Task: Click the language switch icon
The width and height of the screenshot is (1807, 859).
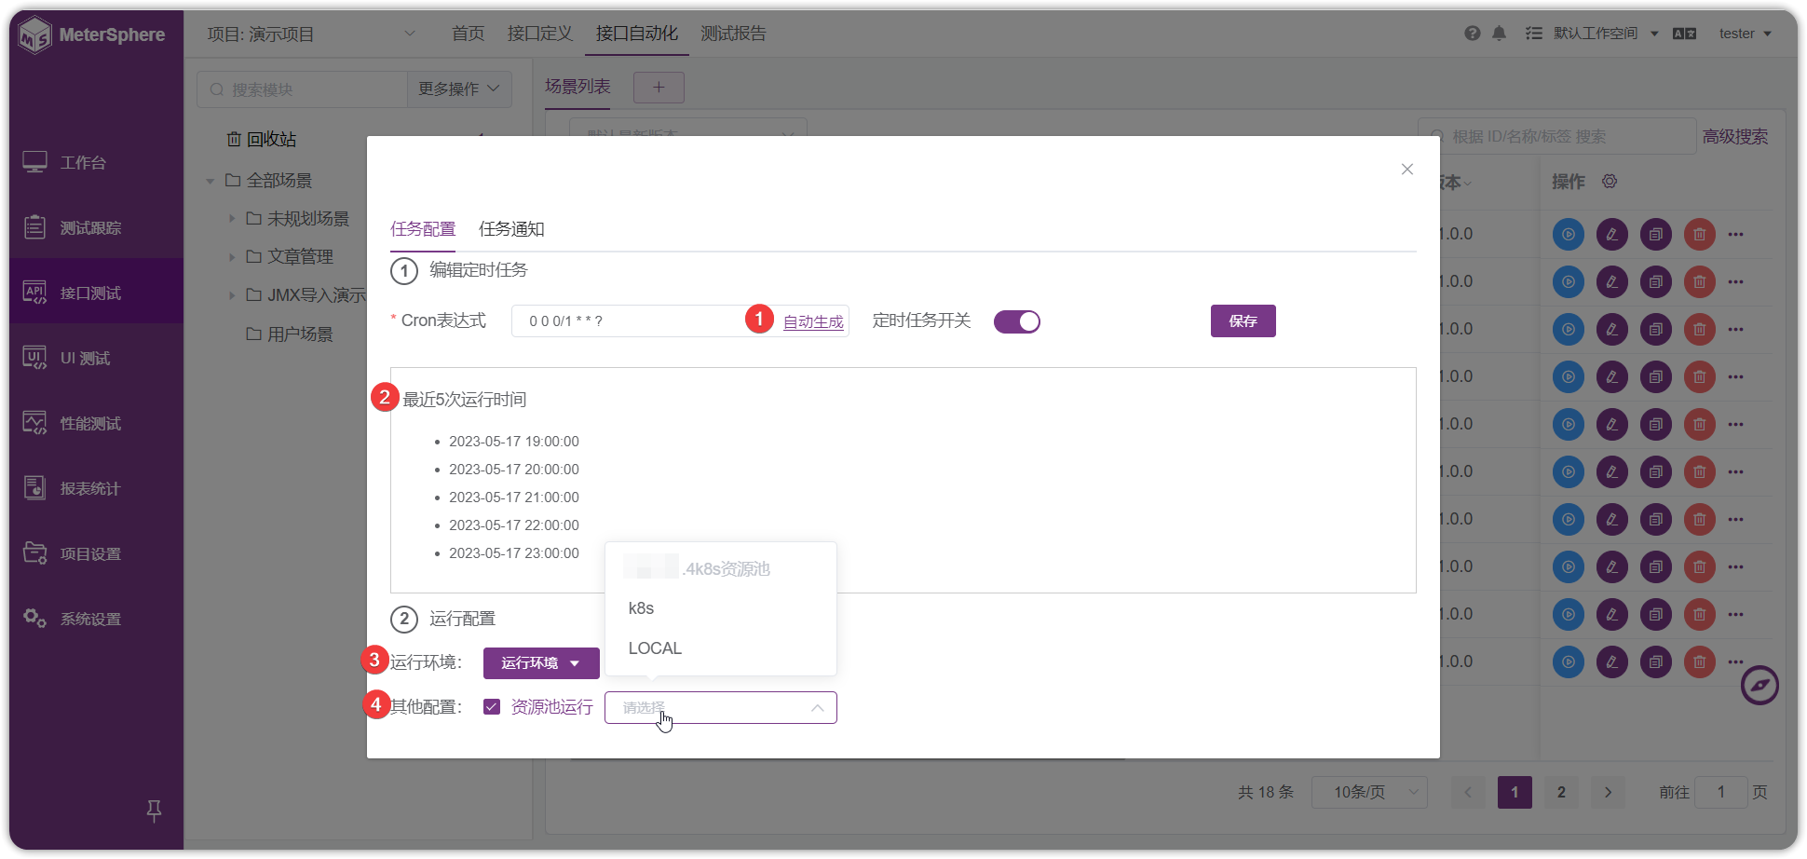Action: coord(1684,34)
